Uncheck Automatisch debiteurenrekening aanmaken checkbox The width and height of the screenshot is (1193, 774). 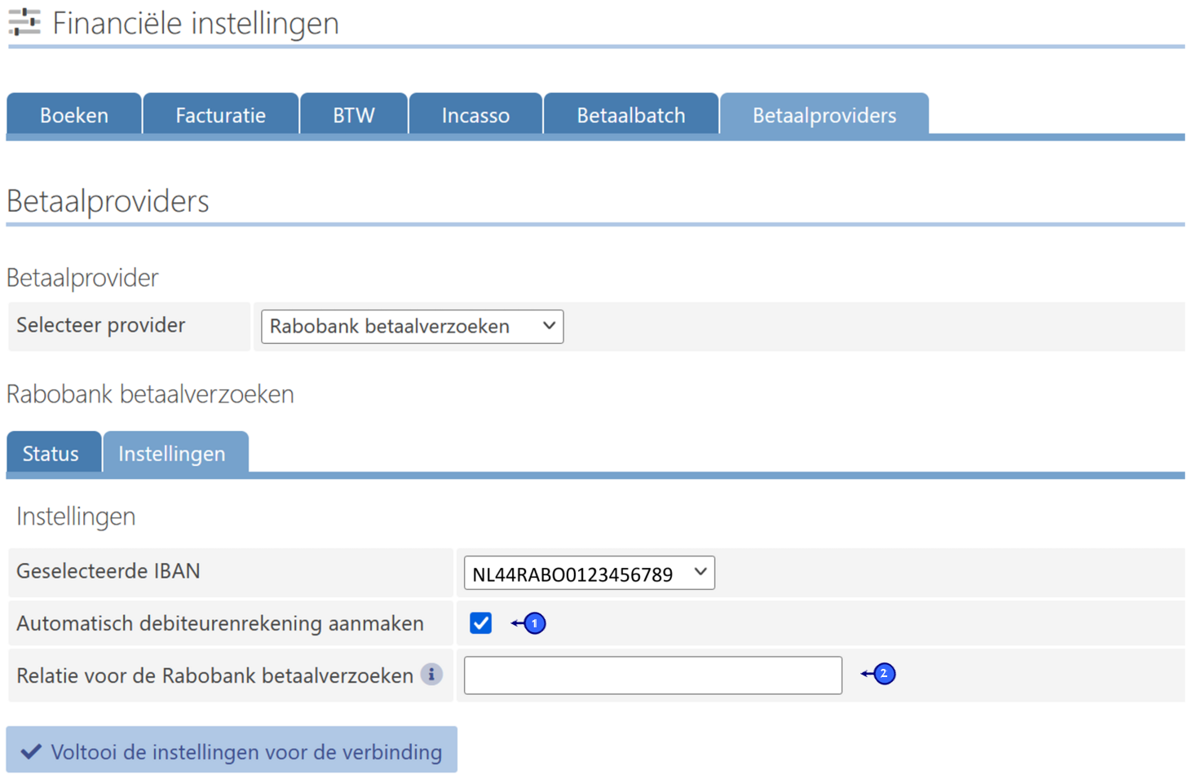coord(480,623)
